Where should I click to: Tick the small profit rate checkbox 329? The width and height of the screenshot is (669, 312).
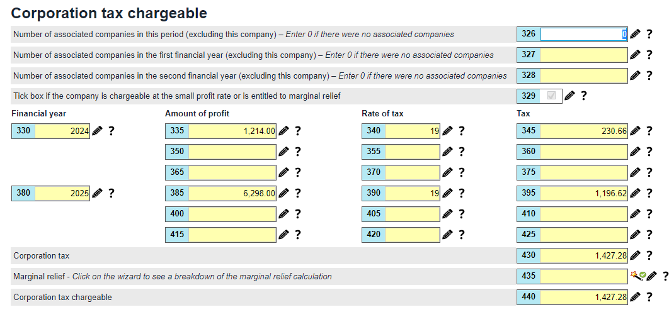[x=552, y=96]
